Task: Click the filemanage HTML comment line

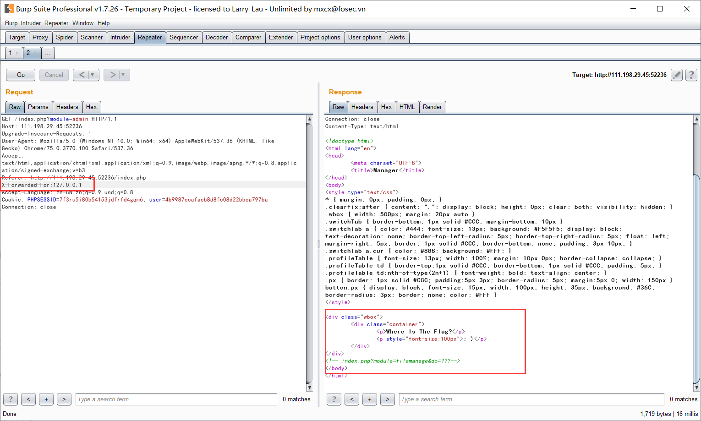Action: point(393,361)
